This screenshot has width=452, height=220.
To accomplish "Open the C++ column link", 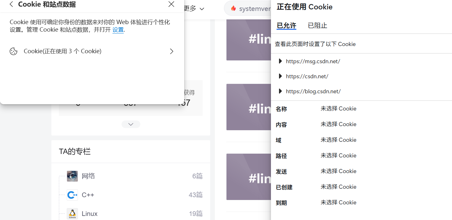I will 88,195.
